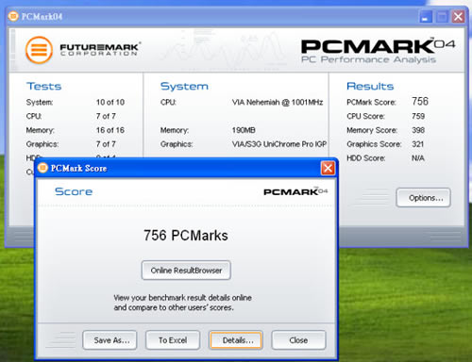Open Options… in the PCMark04 window
472x362 pixels.
point(424,198)
